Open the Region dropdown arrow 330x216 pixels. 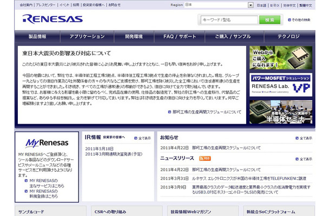tap(250, 5)
